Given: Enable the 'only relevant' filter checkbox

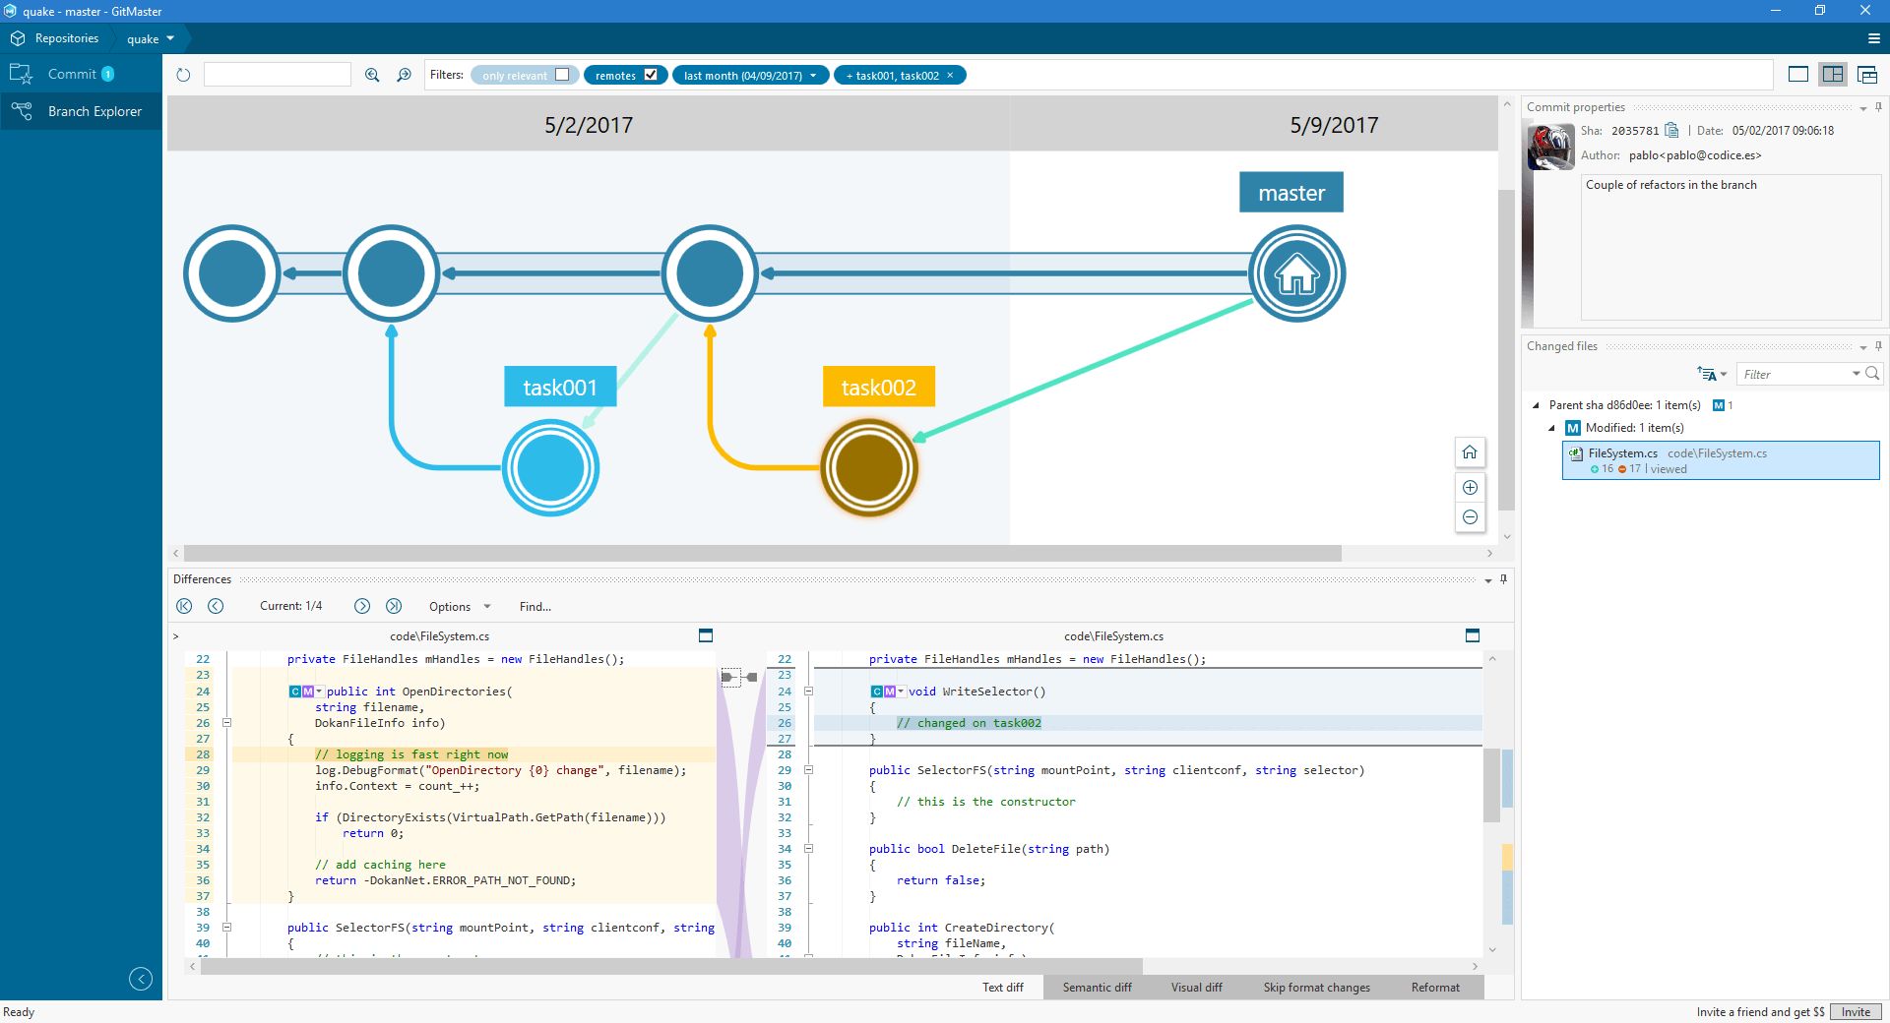Looking at the screenshot, I should pyautogui.click(x=562, y=75).
